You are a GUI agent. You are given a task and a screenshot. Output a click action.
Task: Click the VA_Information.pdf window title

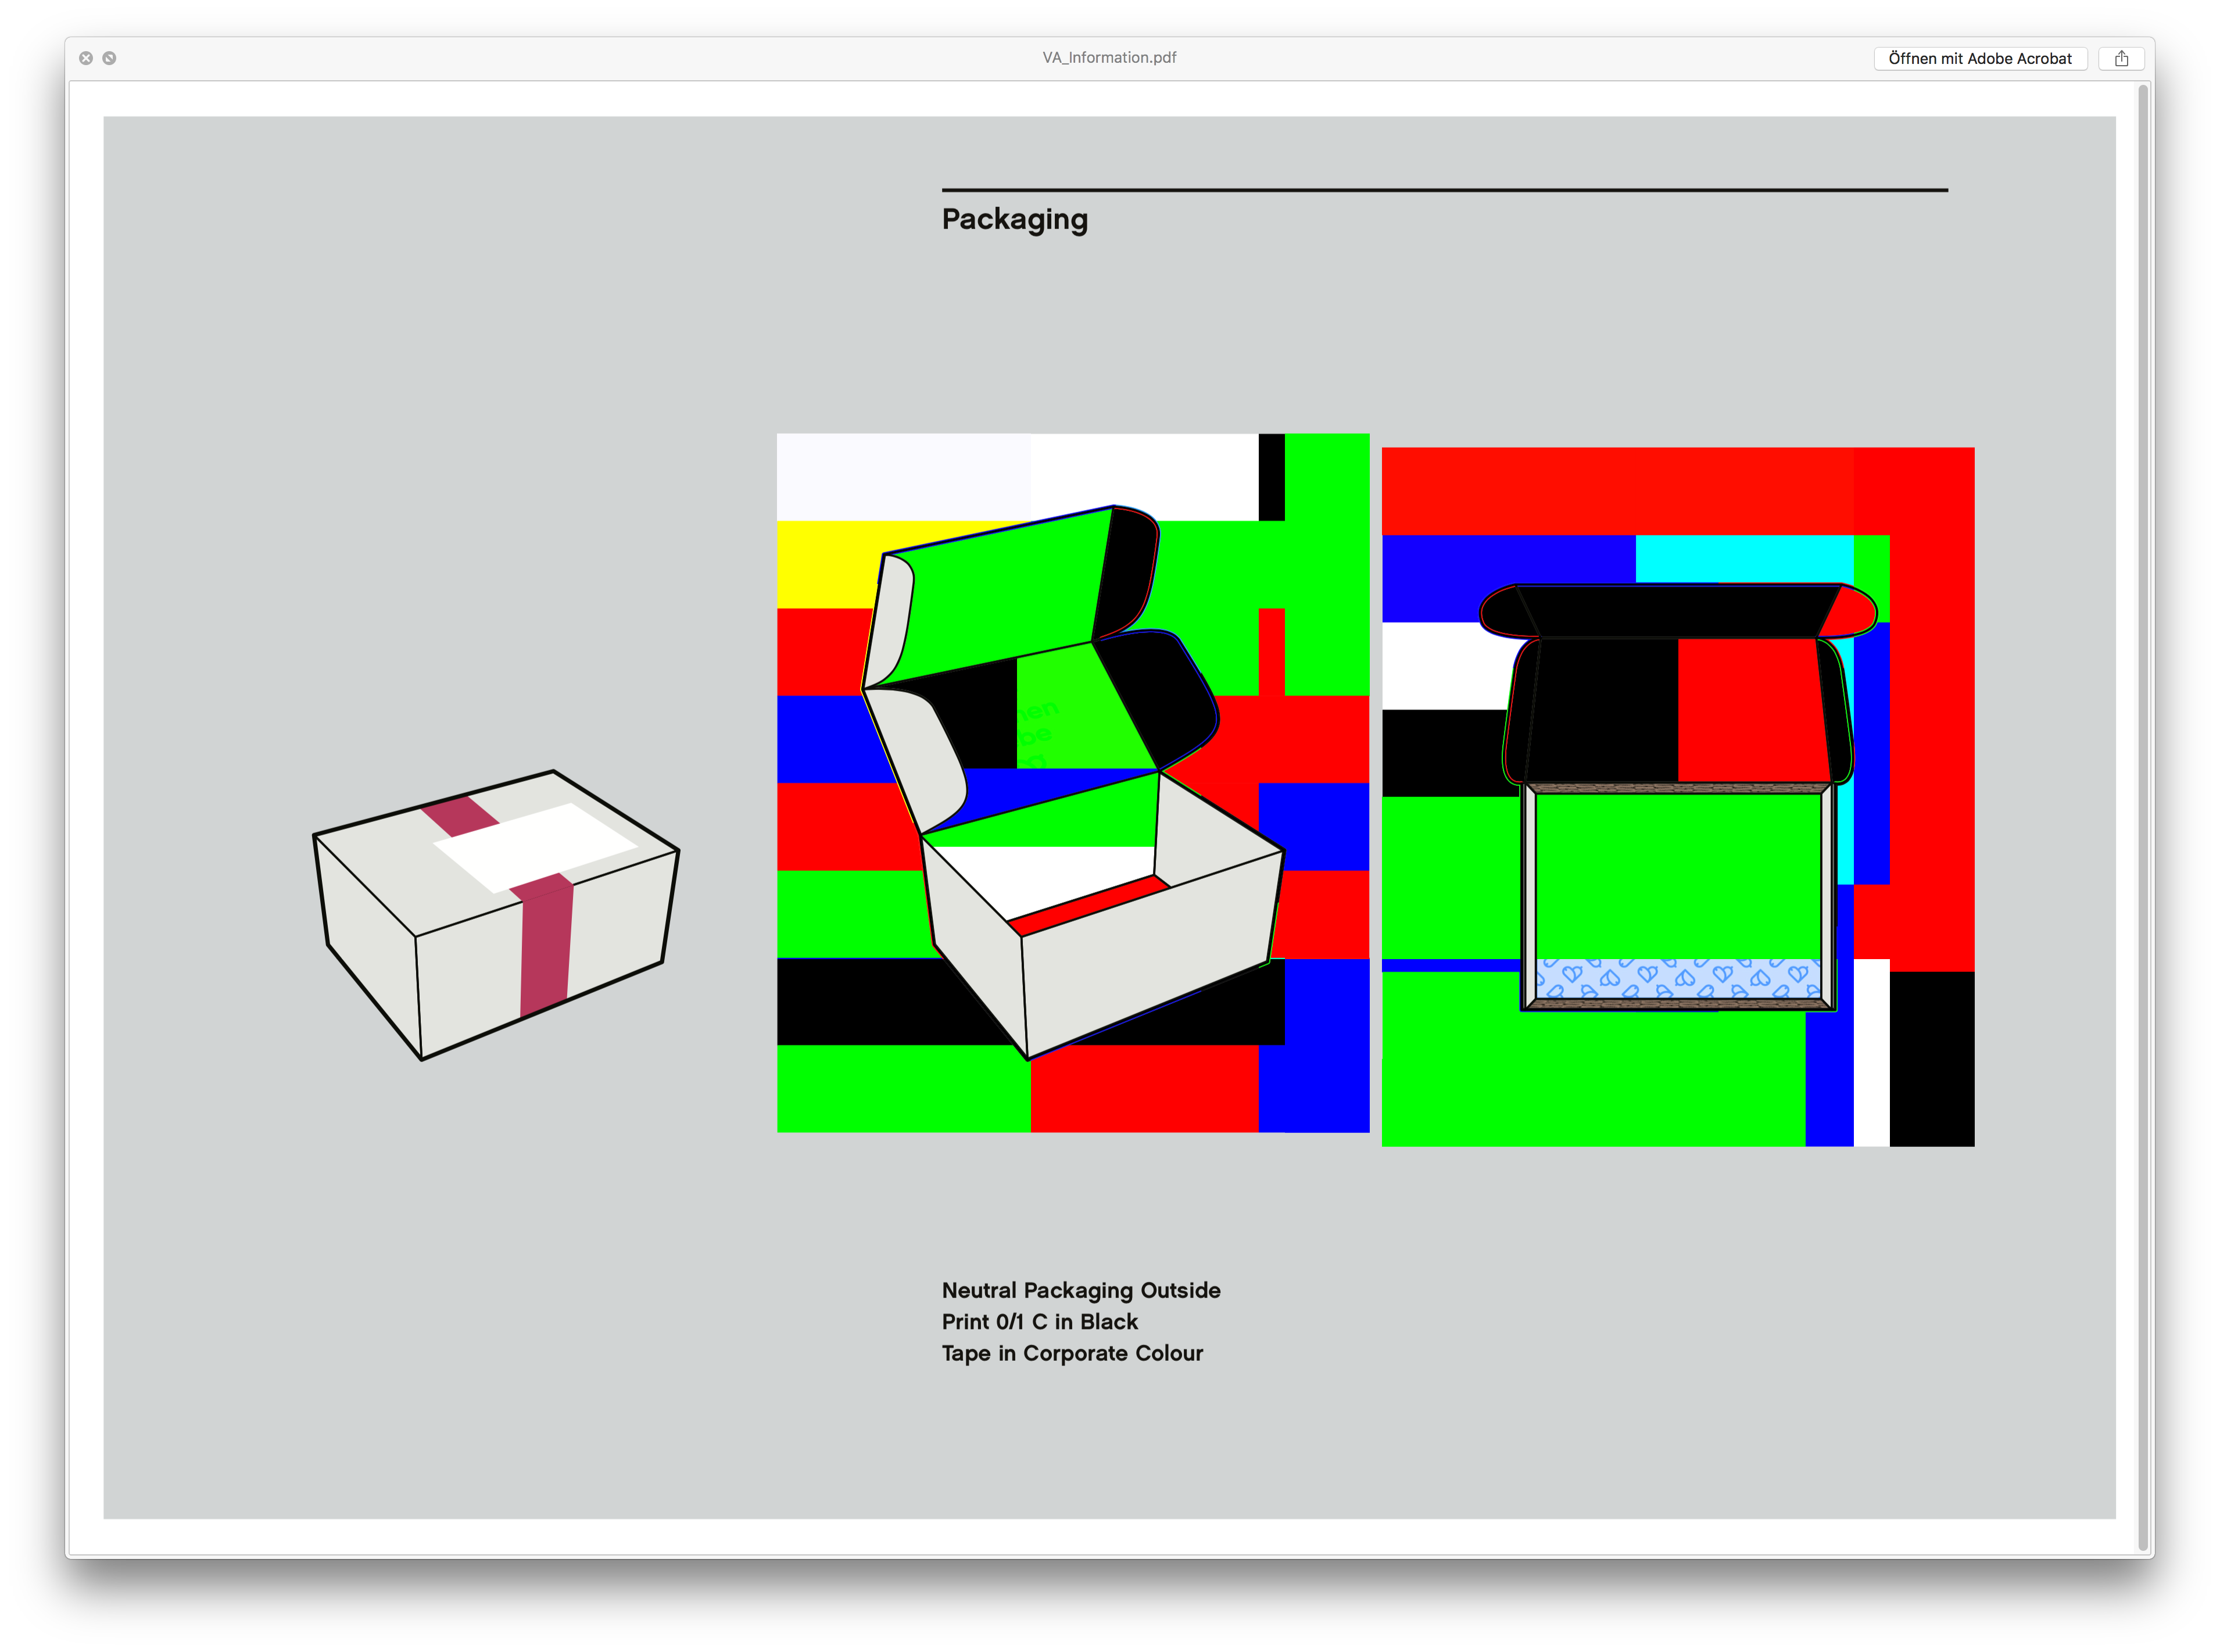coord(1108,57)
